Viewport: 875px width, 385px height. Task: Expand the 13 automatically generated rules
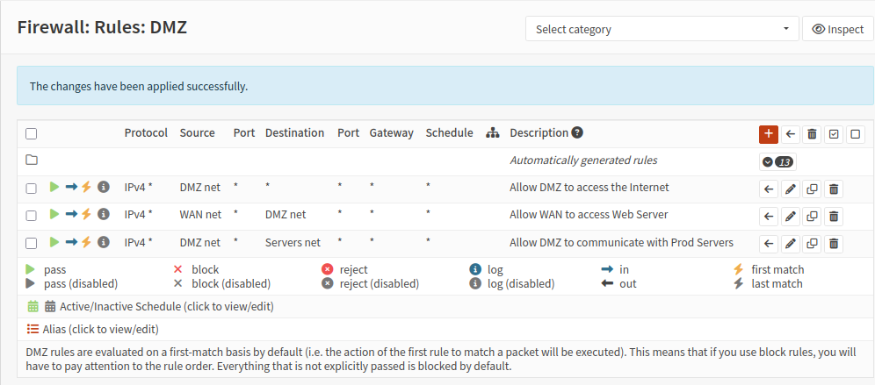[x=777, y=161]
